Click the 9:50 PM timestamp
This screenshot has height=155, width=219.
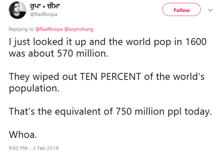[18, 148]
